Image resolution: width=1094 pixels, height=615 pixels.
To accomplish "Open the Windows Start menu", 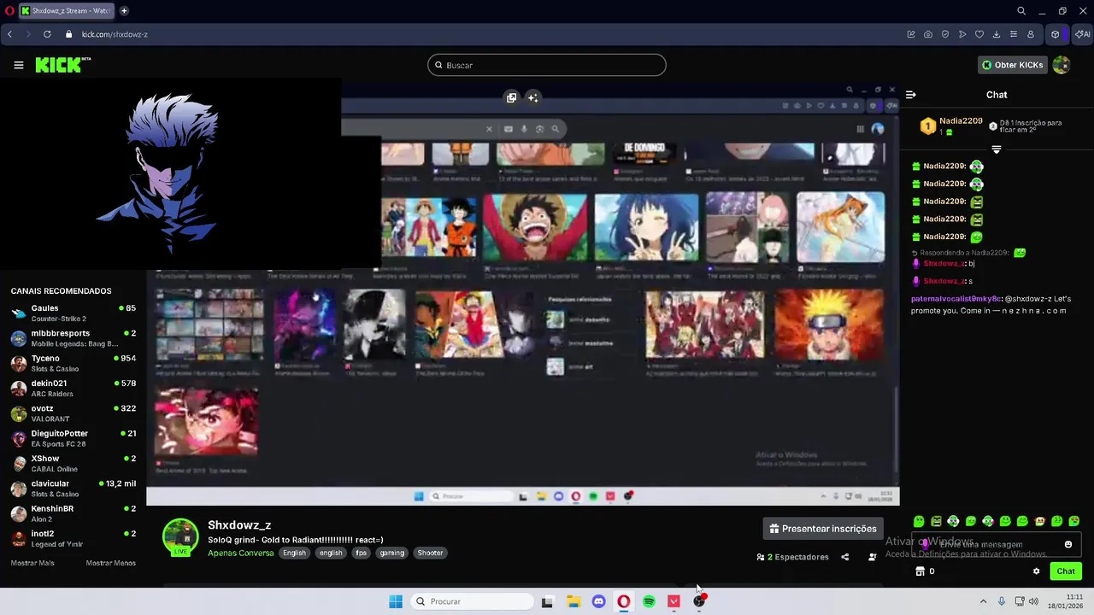I will (396, 601).
